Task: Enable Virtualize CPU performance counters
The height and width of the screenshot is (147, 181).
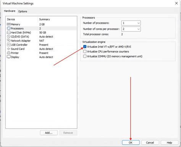Action: (85, 51)
